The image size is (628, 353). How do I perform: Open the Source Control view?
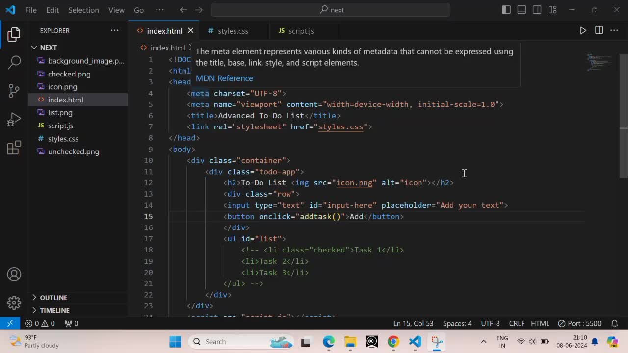(14, 91)
